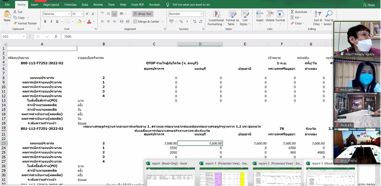Click the Comma Style icon

(x=187, y=21)
